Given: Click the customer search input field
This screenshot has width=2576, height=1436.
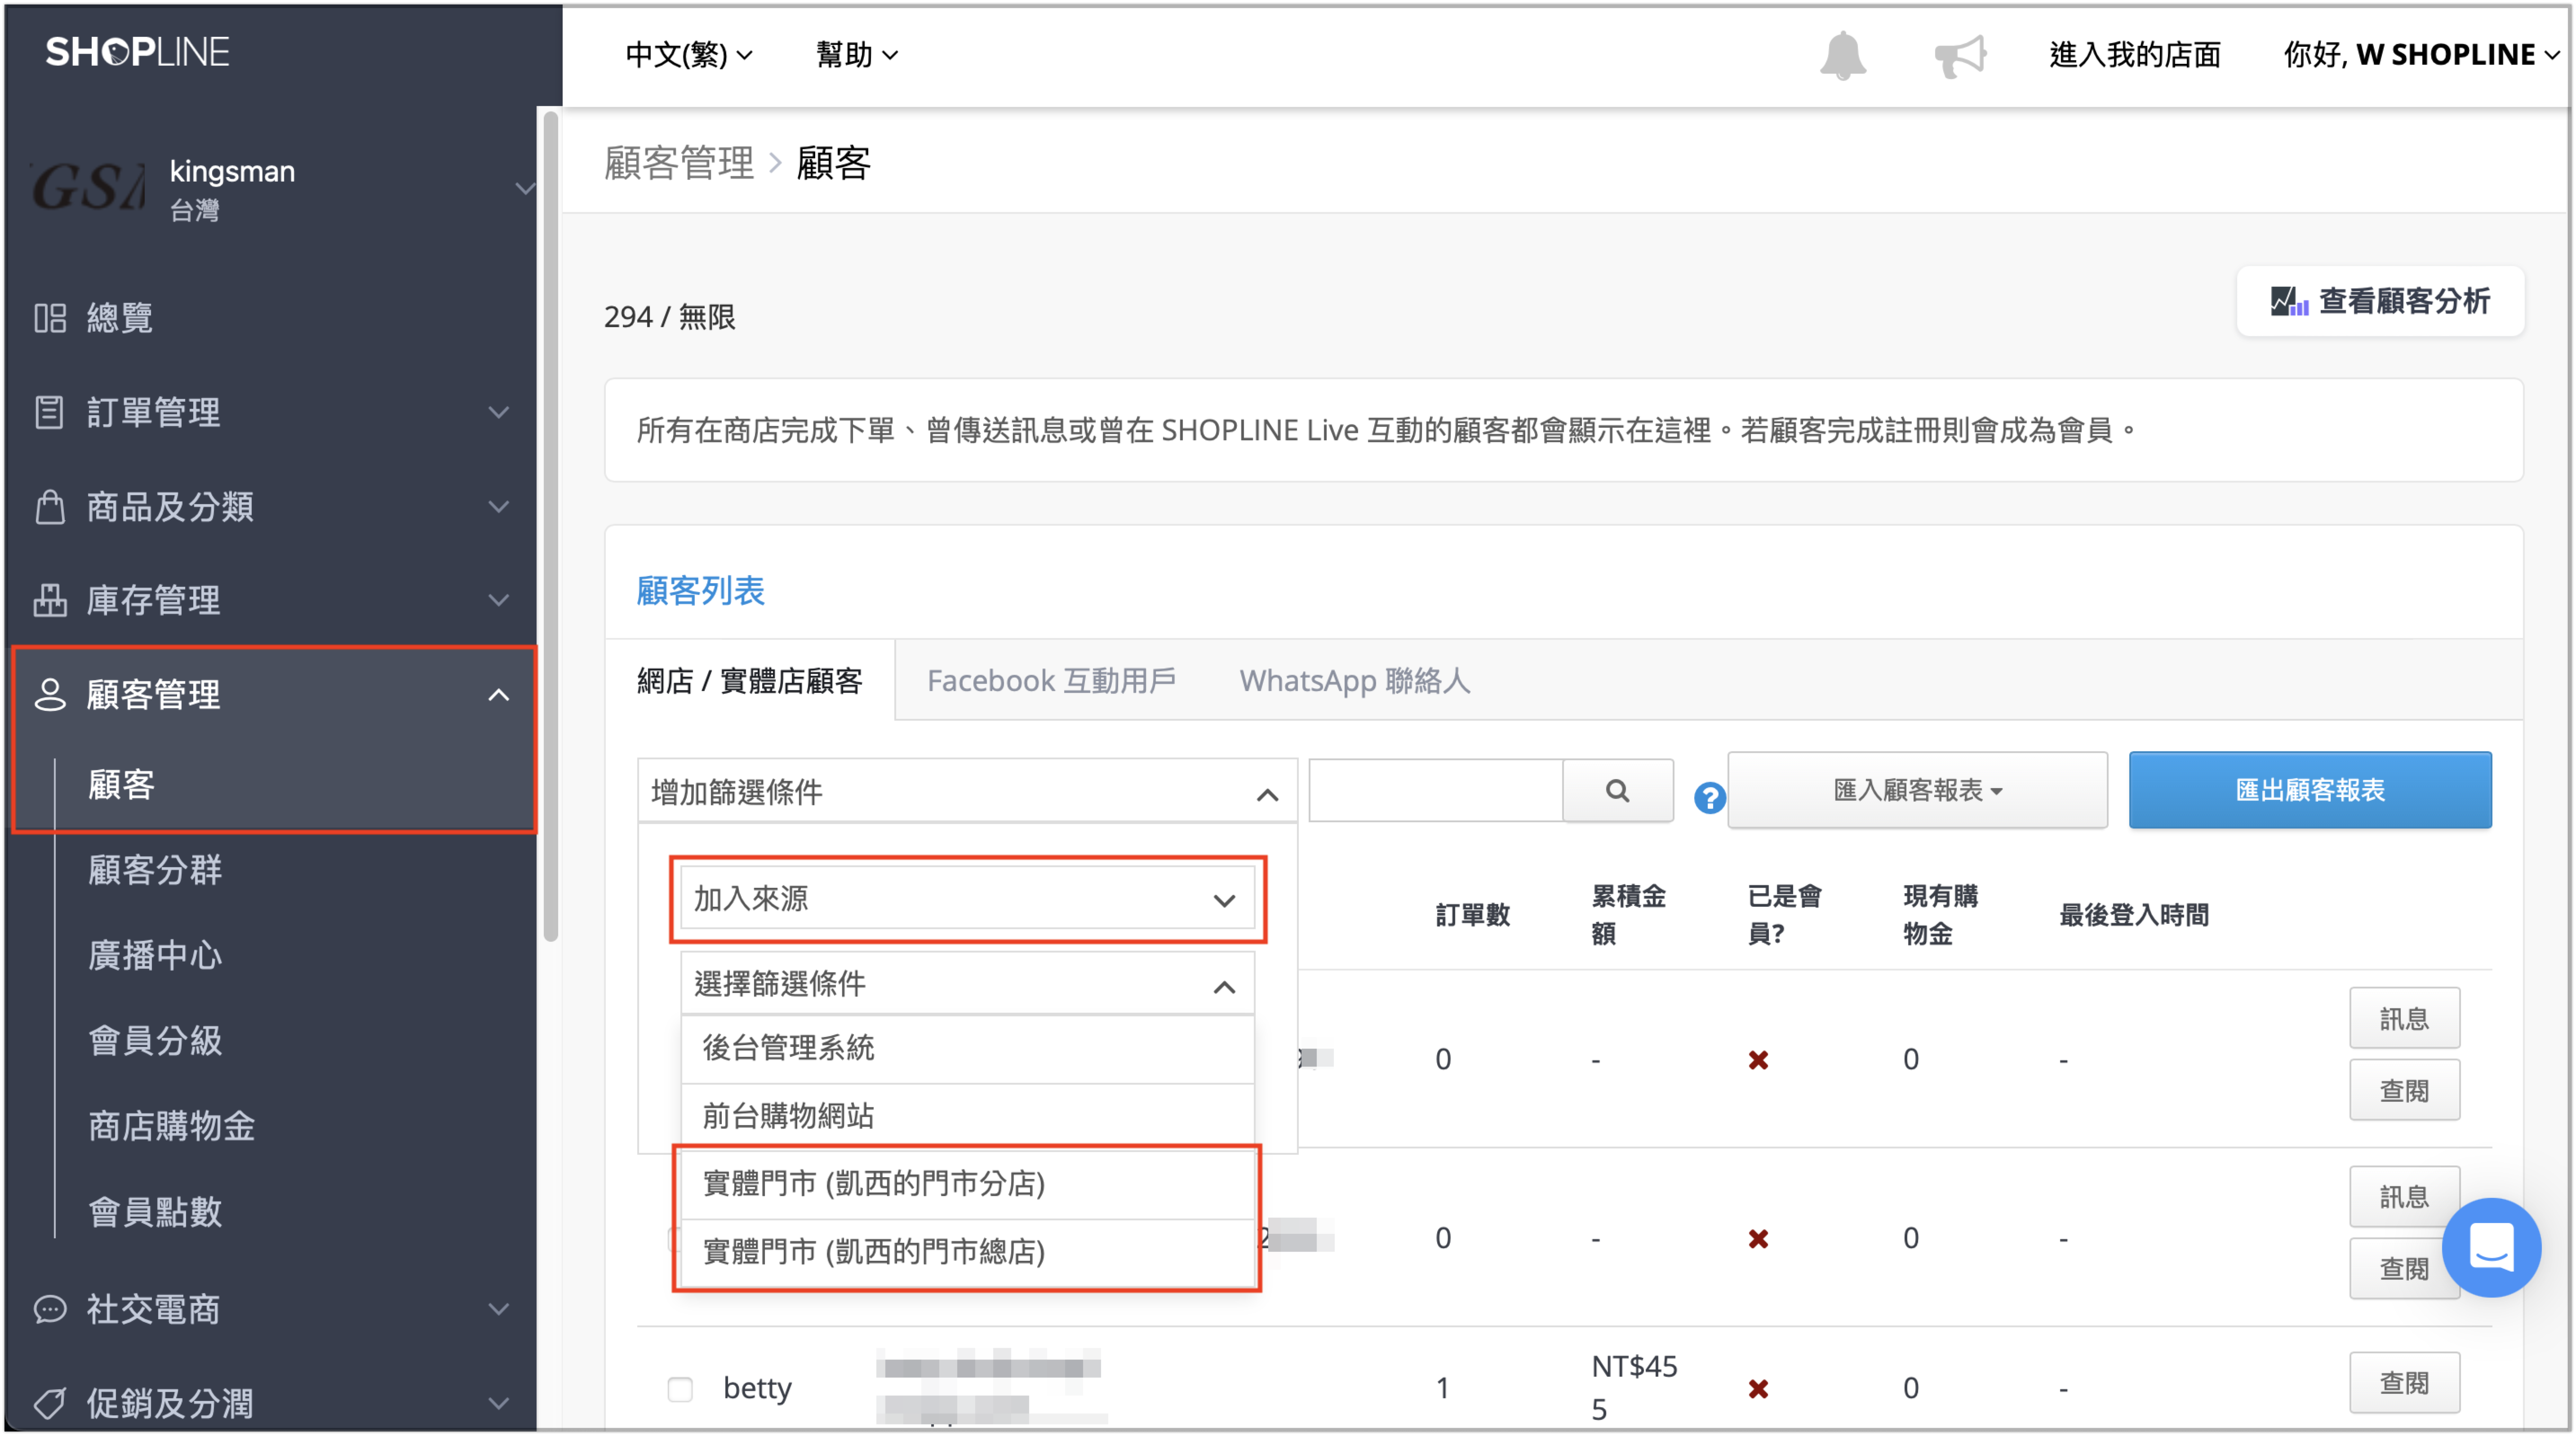Looking at the screenshot, I should tap(1436, 791).
